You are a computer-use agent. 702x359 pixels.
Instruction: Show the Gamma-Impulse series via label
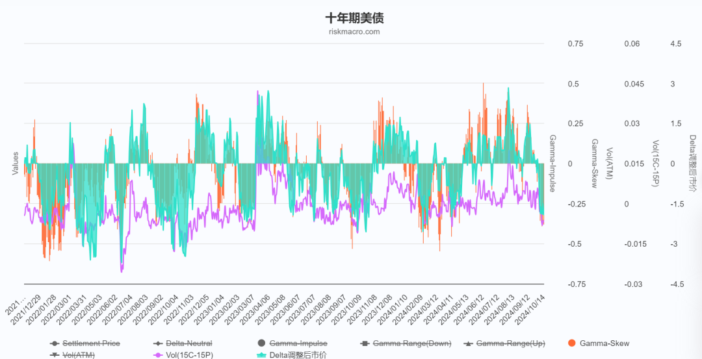point(298,343)
